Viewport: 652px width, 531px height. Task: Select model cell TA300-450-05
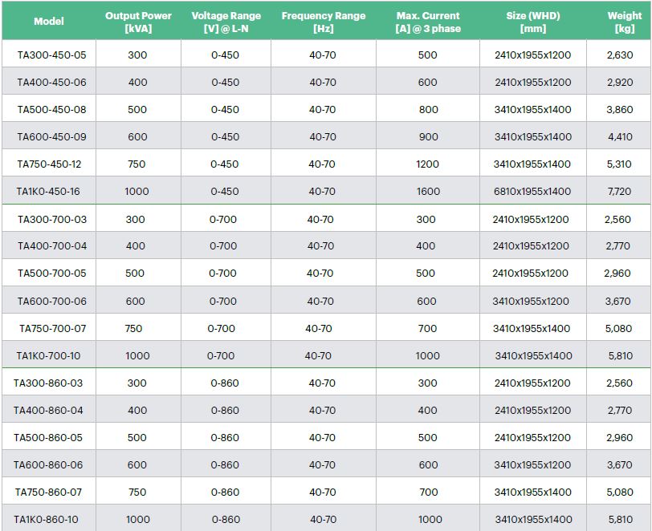click(x=51, y=55)
